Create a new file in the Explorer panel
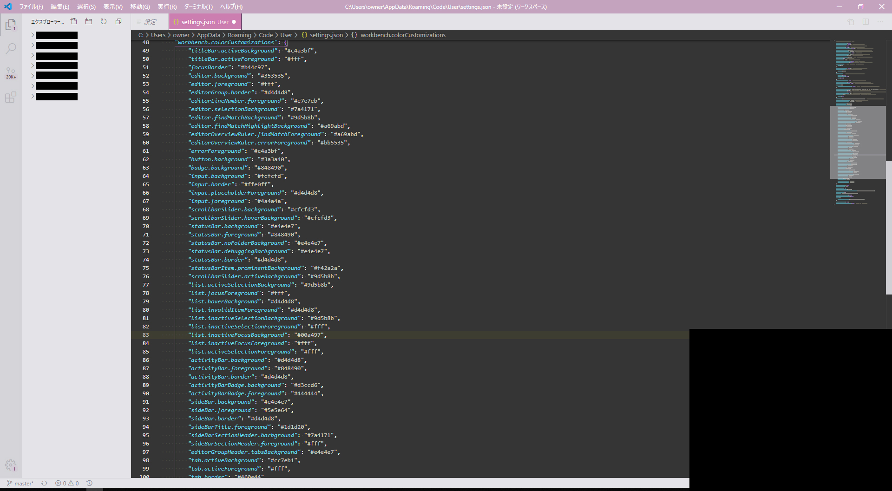The width and height of the screenshot is (892, 491). pos(73,21)
